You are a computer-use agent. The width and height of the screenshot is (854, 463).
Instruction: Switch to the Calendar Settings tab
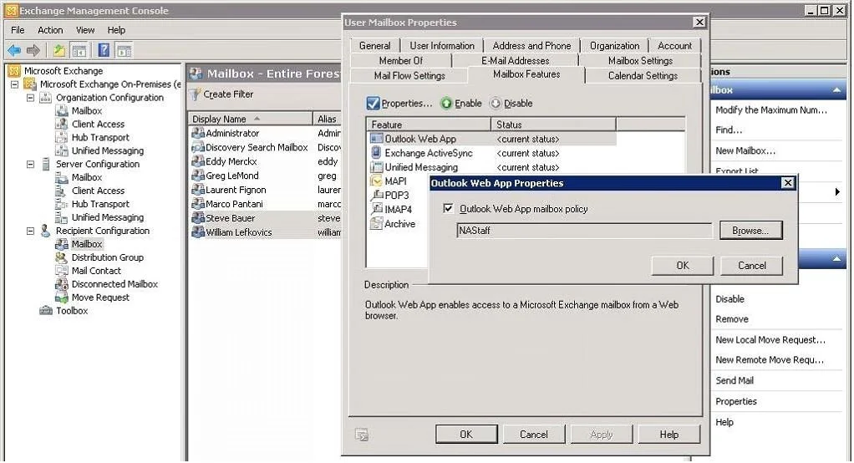[x=643, y=76]
